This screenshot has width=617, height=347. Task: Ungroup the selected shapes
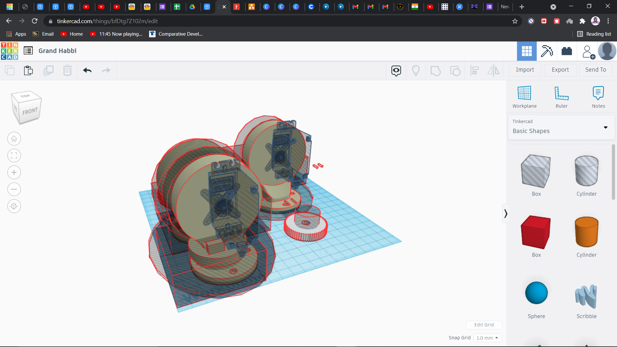[455, 70]
